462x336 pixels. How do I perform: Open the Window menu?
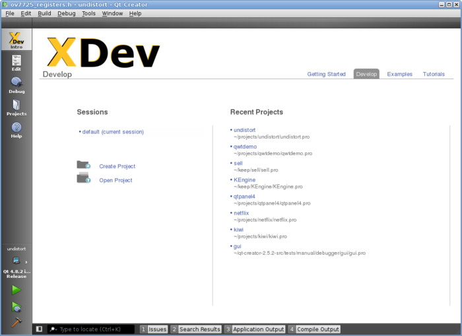coord(113,13)
